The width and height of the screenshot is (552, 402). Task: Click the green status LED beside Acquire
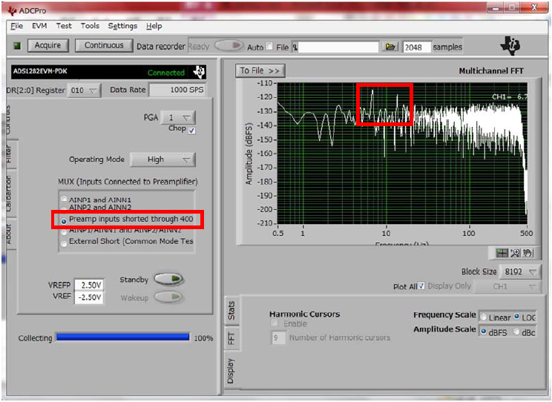tap(17, 46)
